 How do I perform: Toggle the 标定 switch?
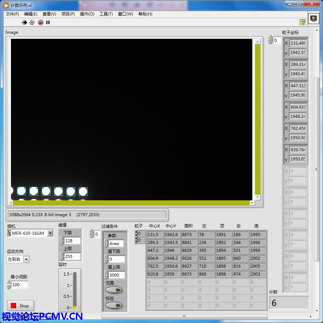tap(114, 305)
